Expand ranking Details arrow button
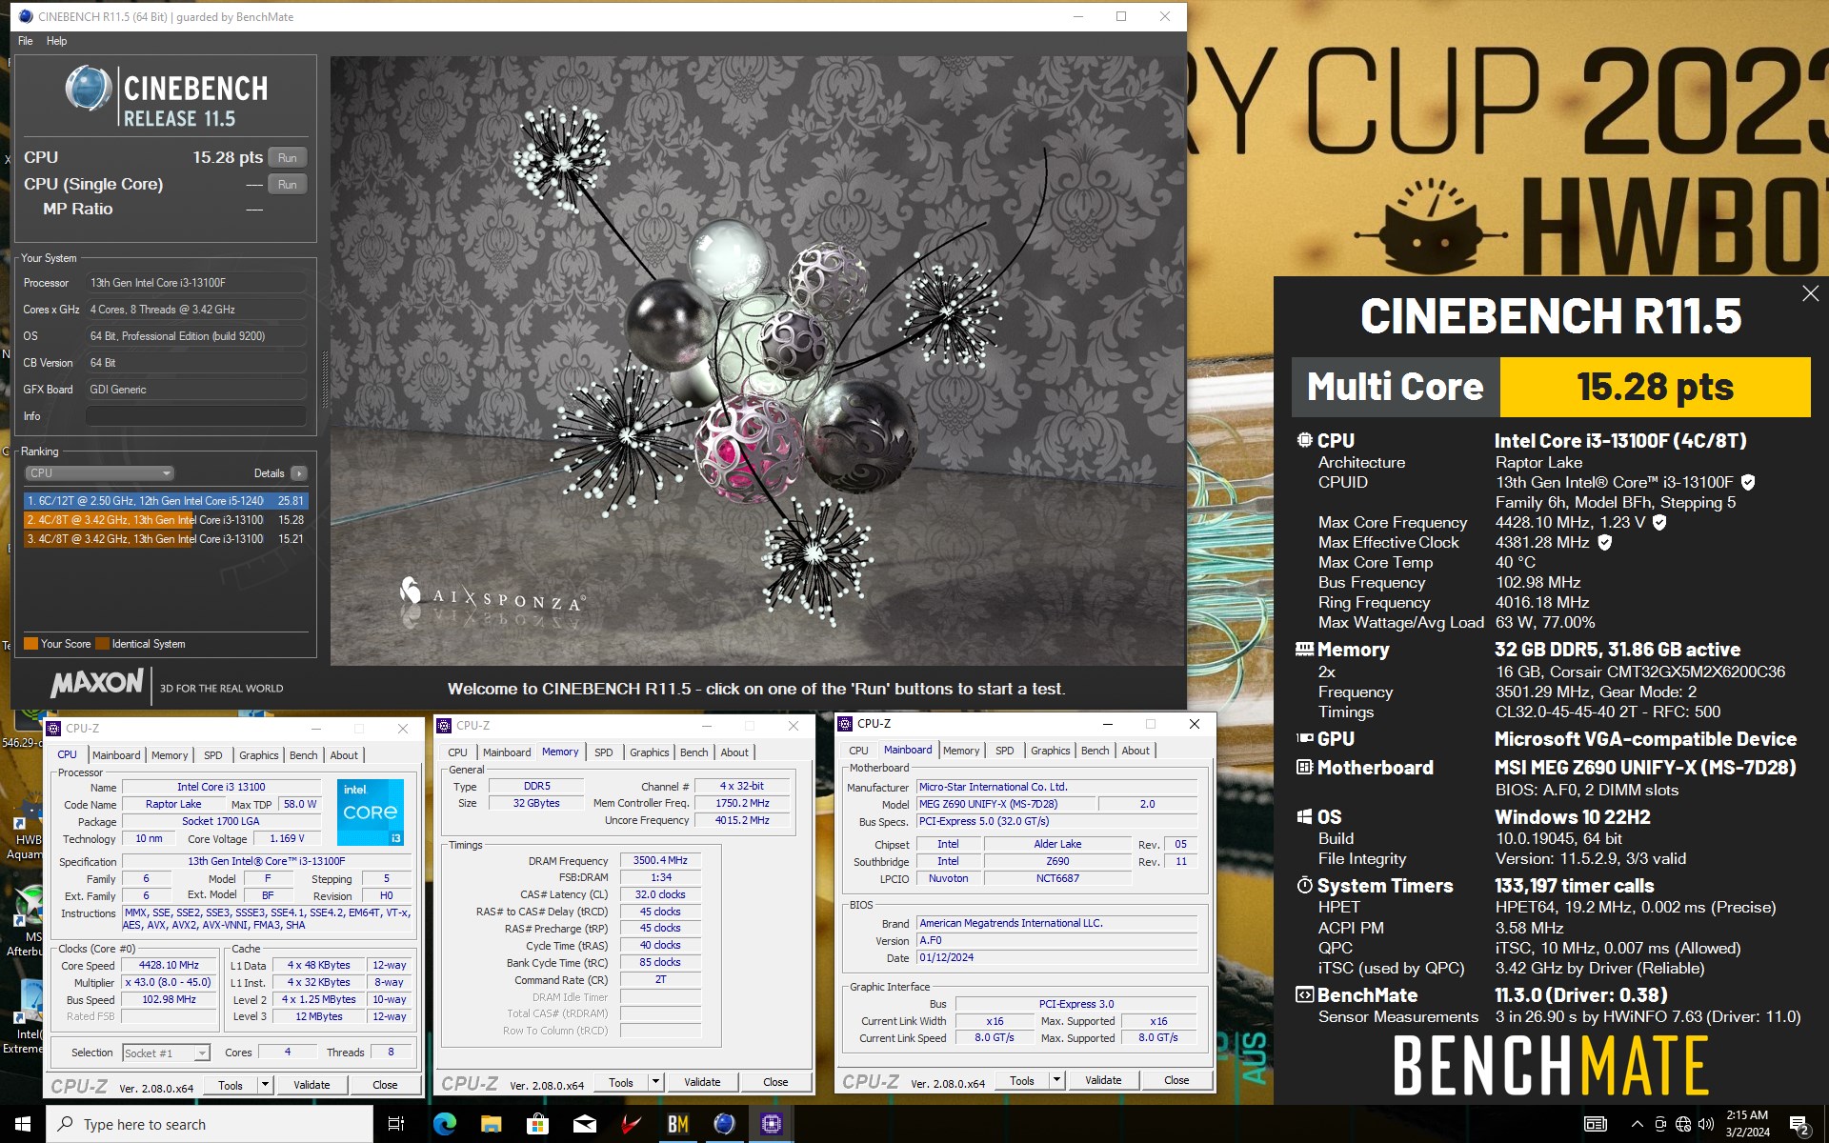Screen dimensions: 1829x1143 point(299,473)
